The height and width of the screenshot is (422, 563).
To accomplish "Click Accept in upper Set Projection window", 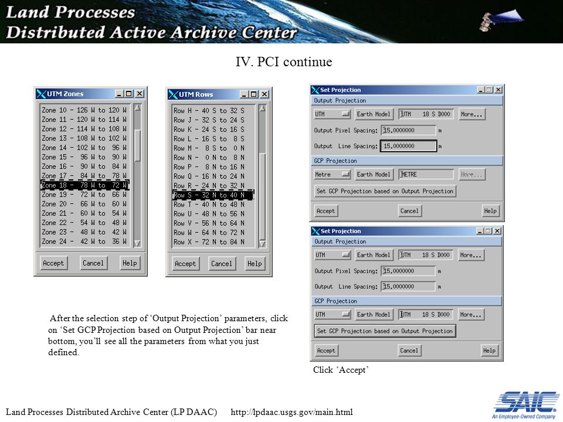I will (325, 211).
